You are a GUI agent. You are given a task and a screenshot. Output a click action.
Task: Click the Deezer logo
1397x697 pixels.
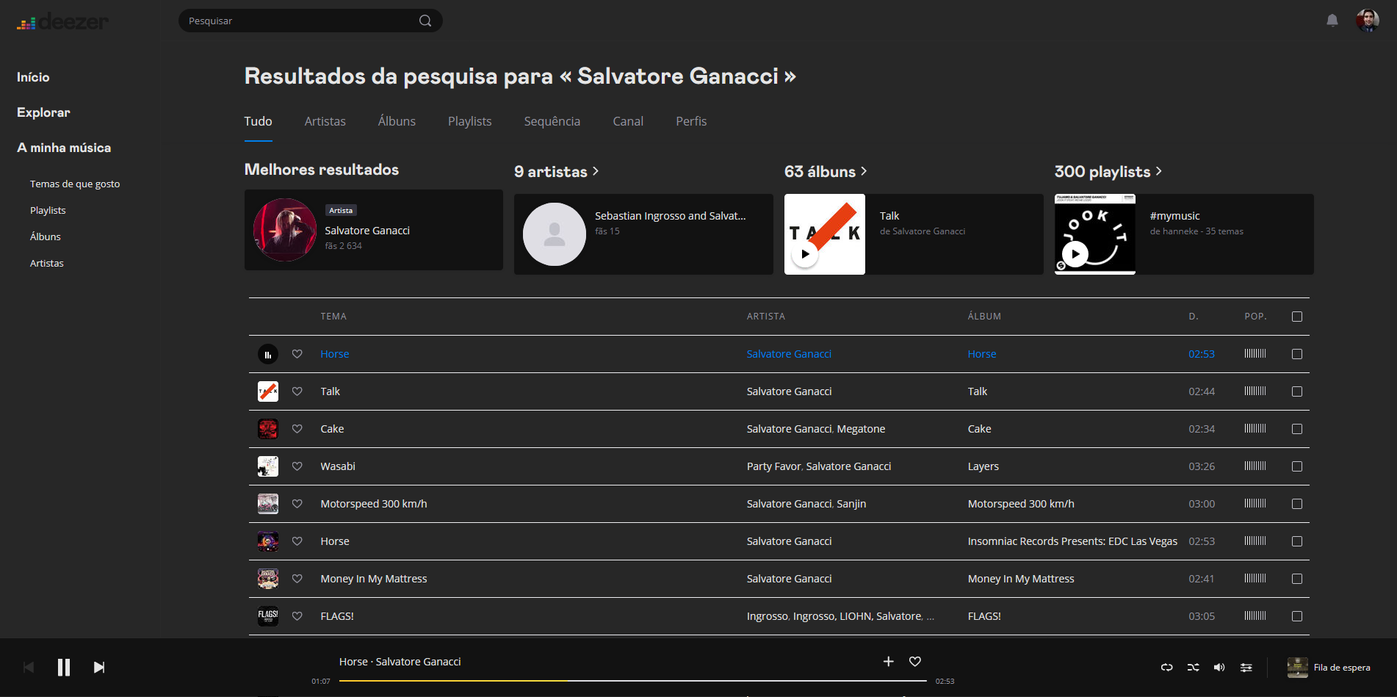(x=62, y=21)
